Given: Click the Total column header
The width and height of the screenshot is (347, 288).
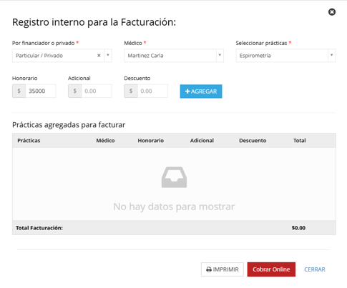Looking at the screenshot, I should 300,141.
